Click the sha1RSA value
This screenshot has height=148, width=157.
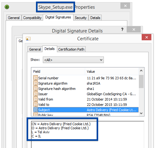(94, 83)
